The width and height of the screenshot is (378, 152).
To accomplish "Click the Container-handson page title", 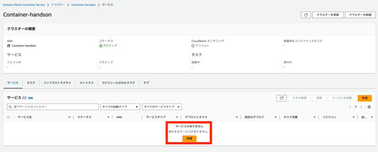I will pyautogui.click(x=27, y=15).
